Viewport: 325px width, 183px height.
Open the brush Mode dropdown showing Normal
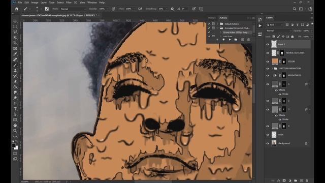point(73,9)
